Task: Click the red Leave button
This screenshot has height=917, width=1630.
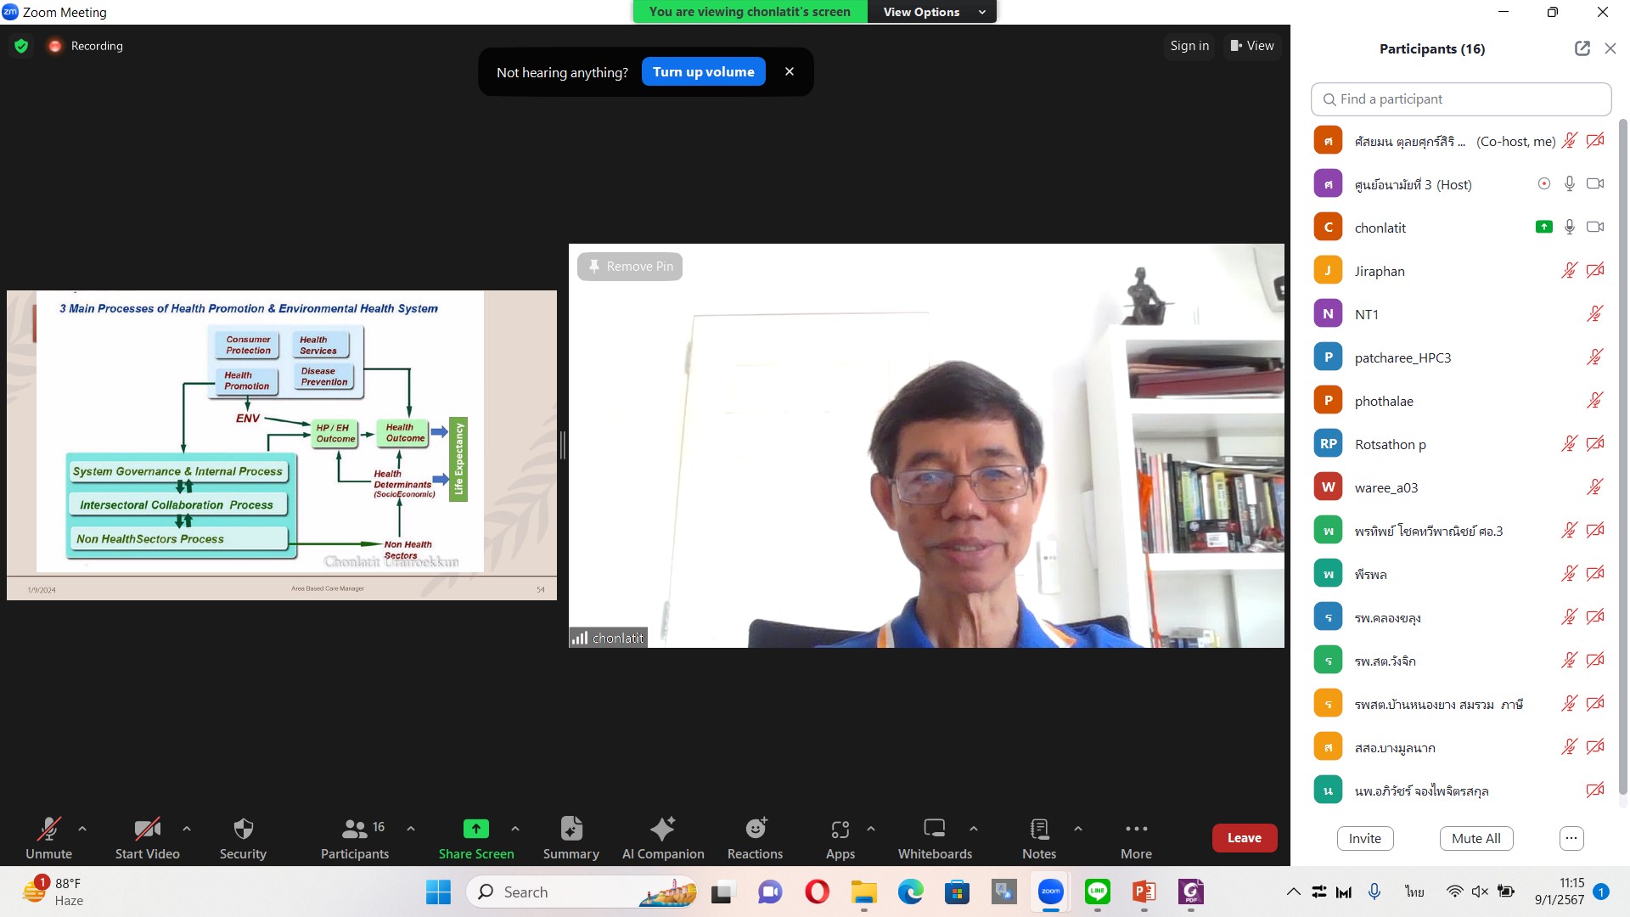Action: point(1244,838)
